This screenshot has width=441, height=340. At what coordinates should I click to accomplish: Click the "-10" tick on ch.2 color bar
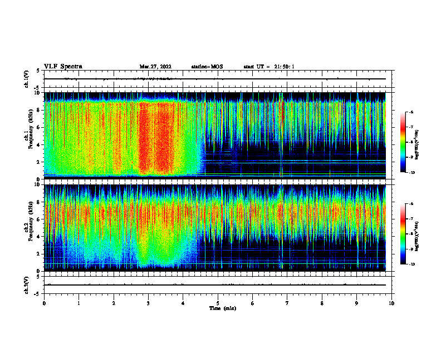tap(411, 264)
